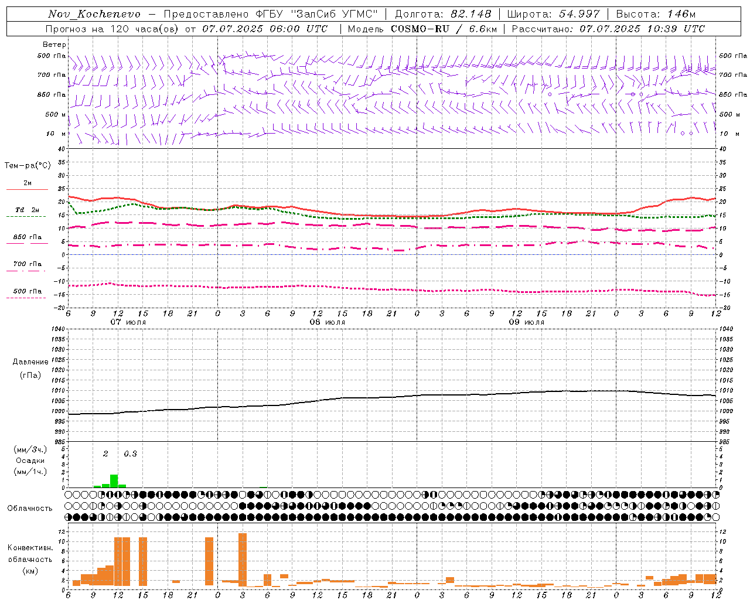This screenshot has height=600, width=750.
Task: Click the 'Тем-ра(°C)' temperature panel label
Action: [28, 166]
